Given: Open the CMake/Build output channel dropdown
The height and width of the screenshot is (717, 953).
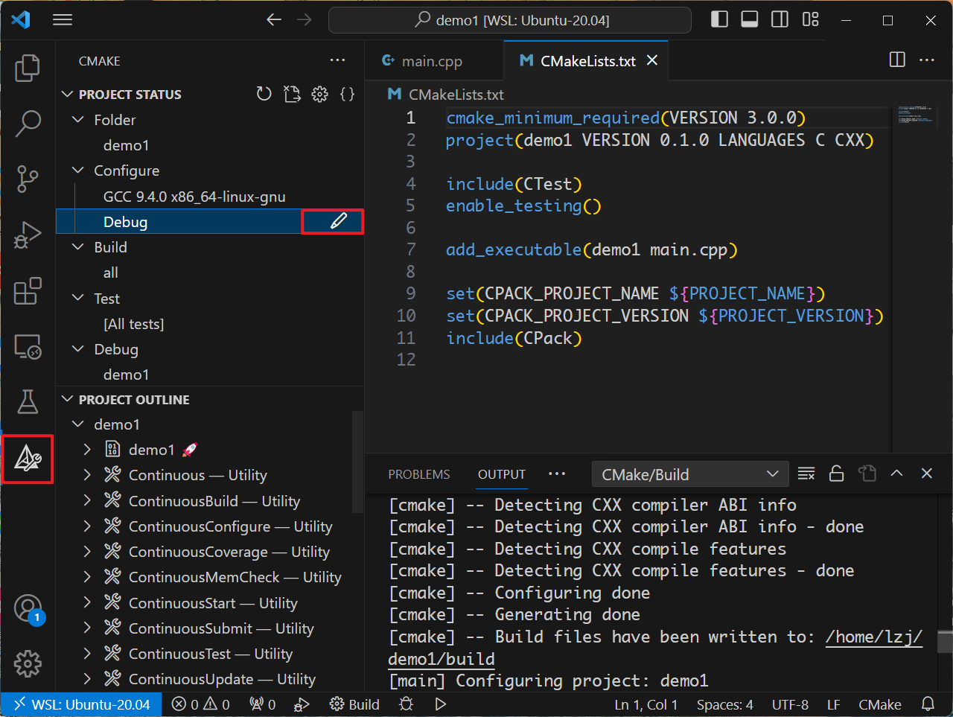Looking at the screenshot, I should coord(689,474).
